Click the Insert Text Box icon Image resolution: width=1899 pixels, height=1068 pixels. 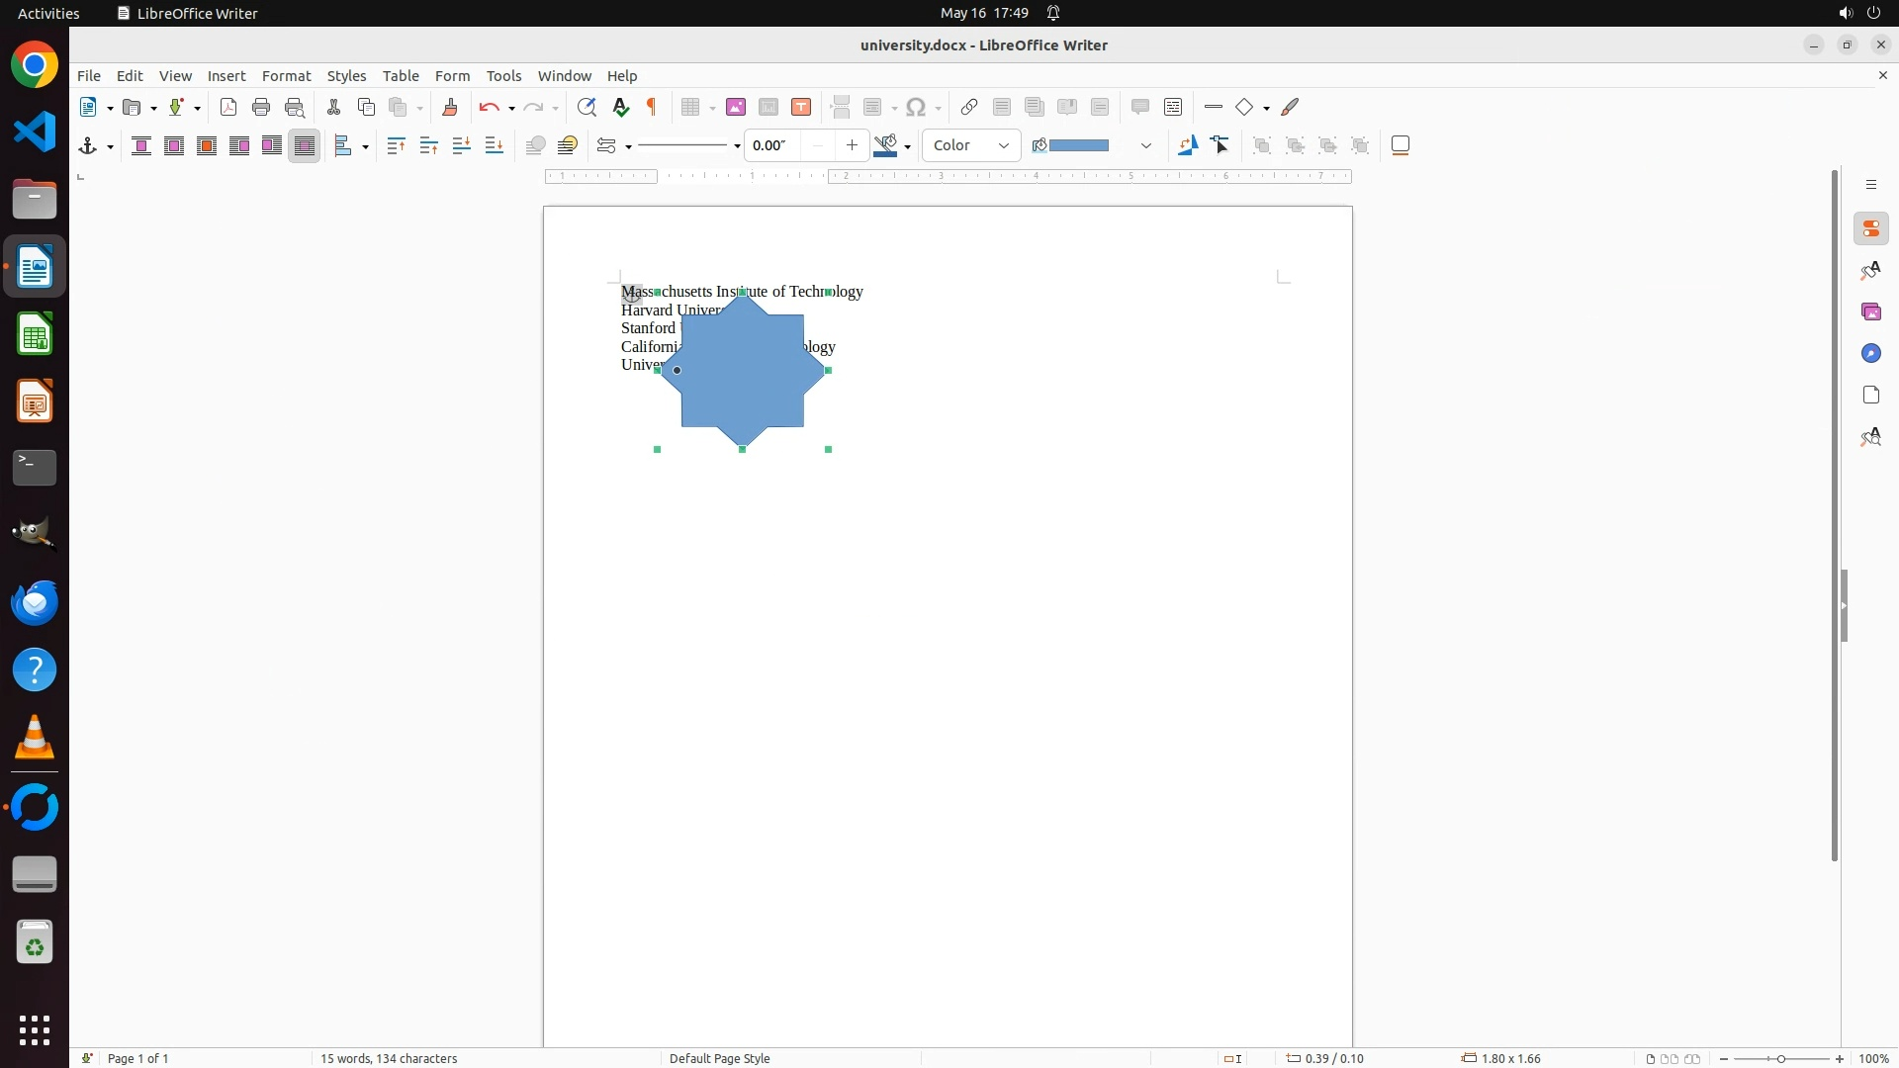pos(802,108)
